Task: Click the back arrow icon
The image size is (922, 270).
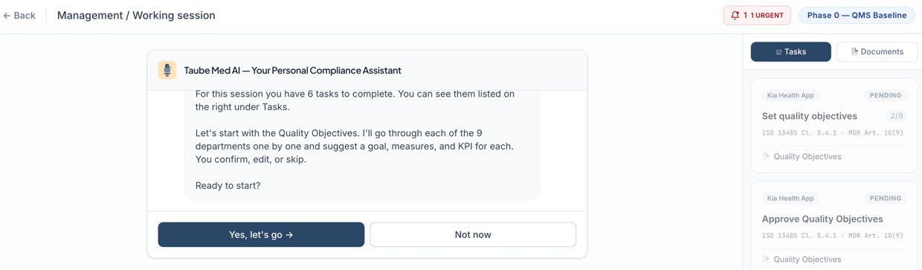Action: pos(6,16)
